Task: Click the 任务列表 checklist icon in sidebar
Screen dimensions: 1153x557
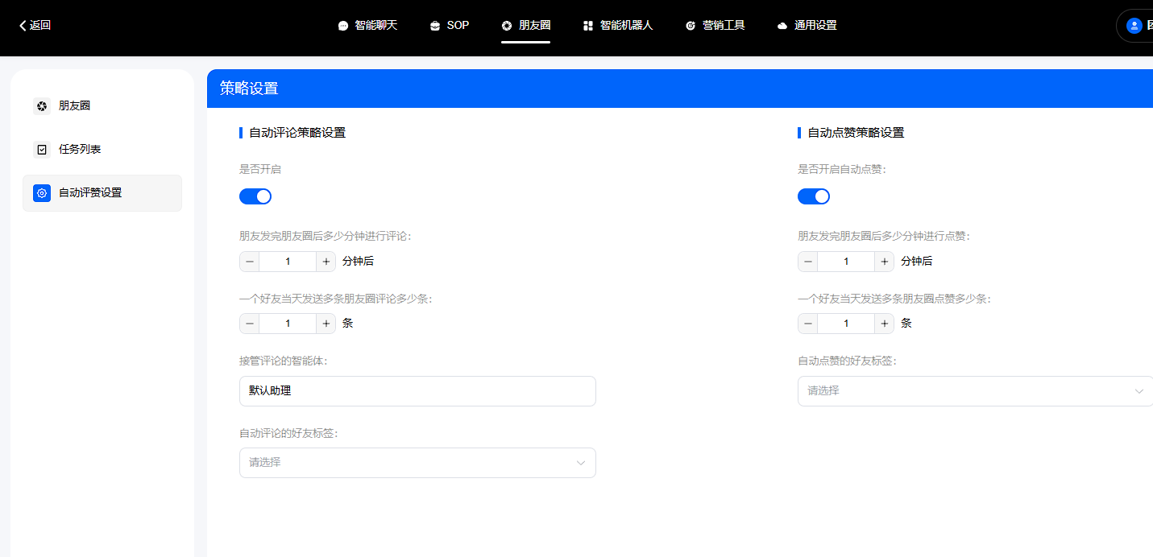Action: 40,149
